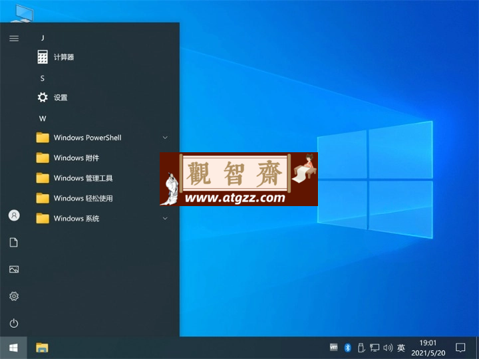Switch input language indicator 英

[401, 348]
